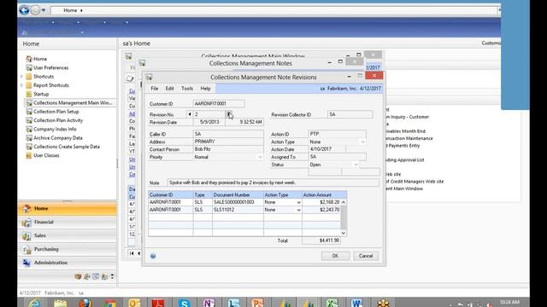Open OneNote from the taskbar

[x=209, y=303]
